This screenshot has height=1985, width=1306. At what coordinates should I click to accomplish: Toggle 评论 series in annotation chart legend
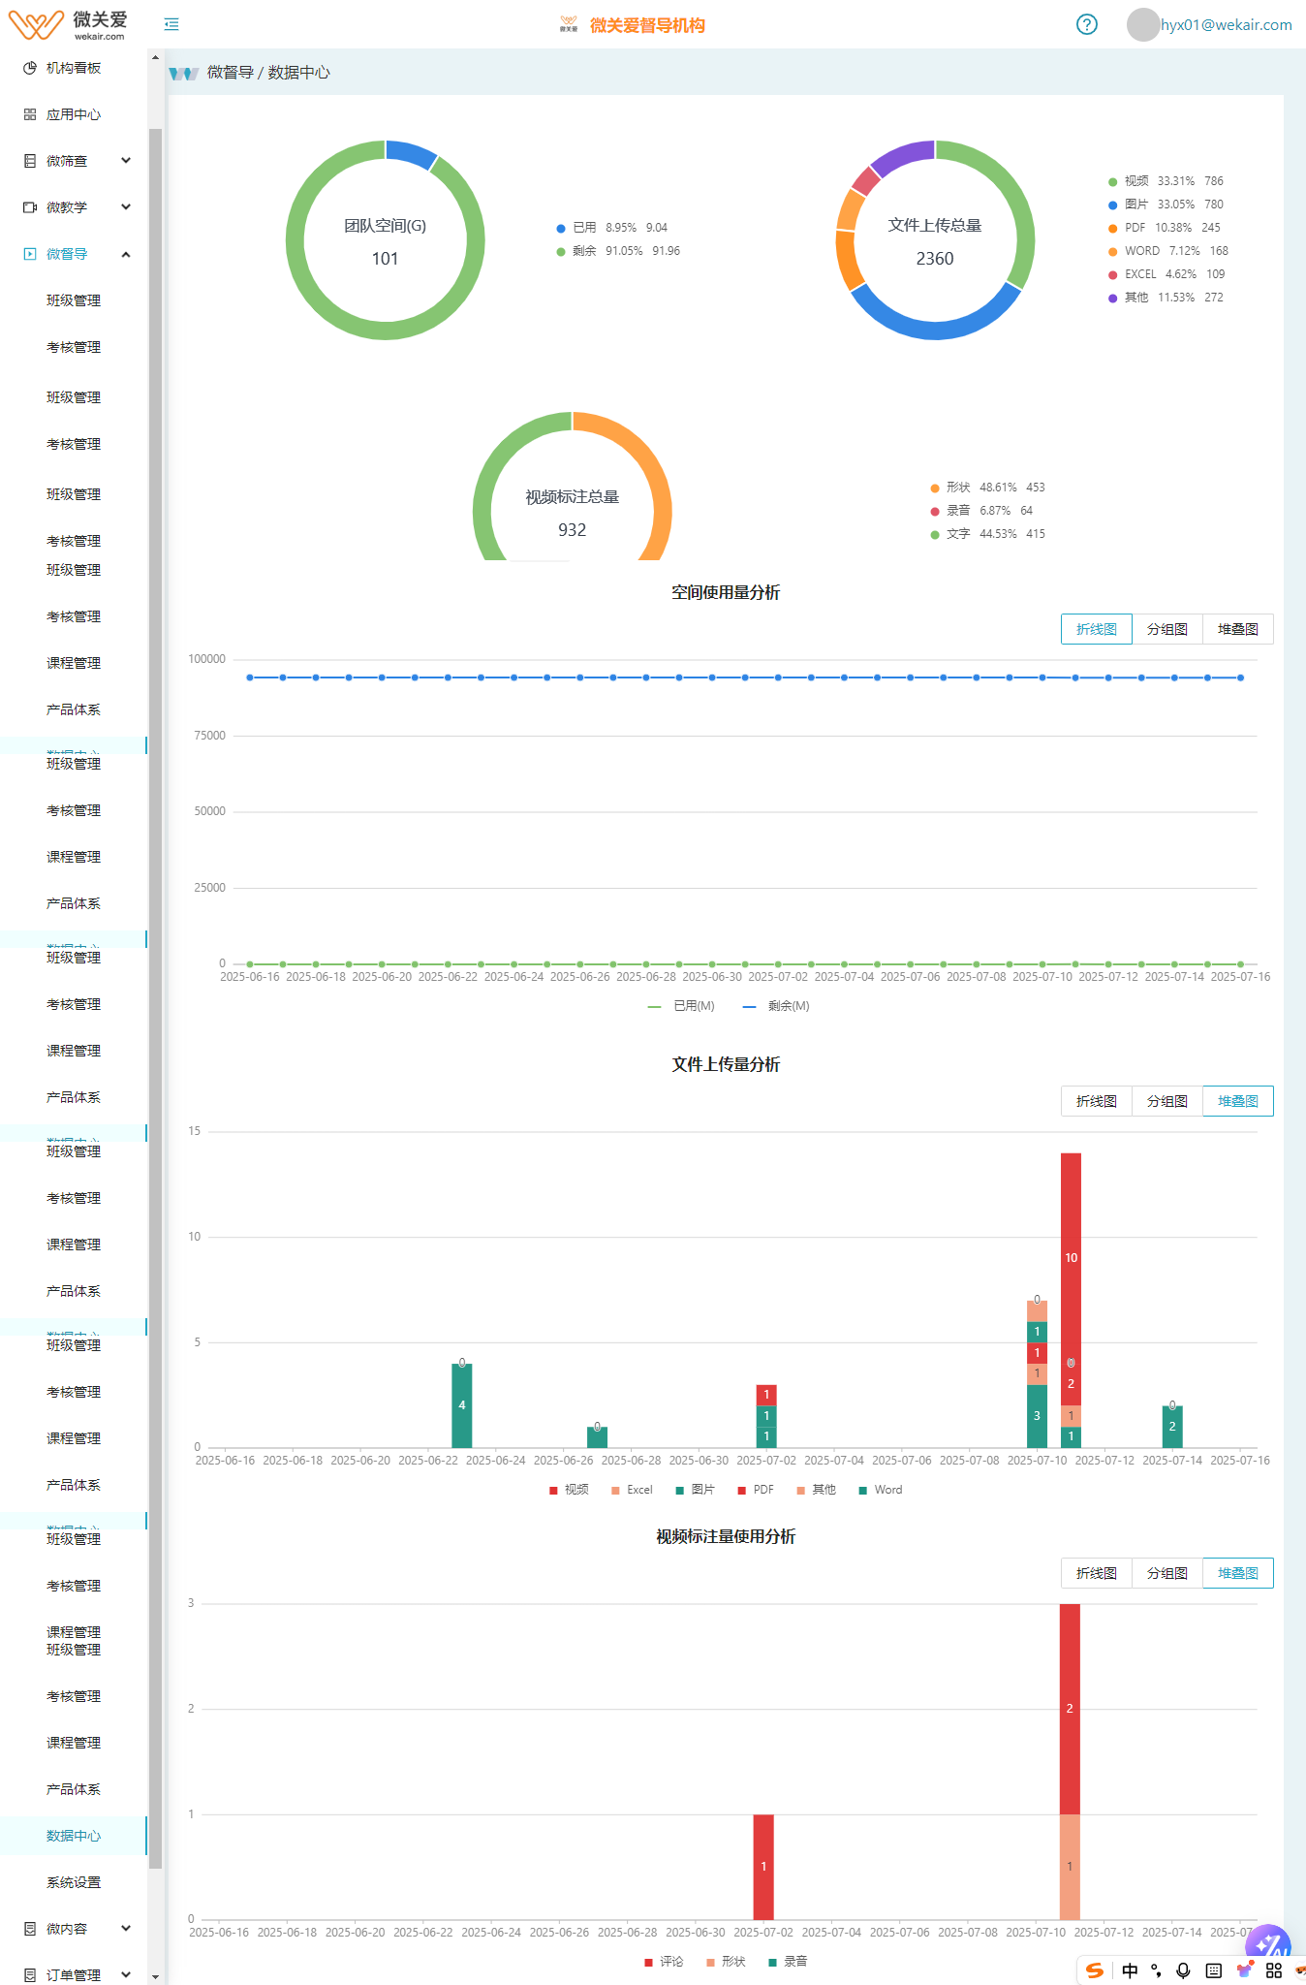664,1962
